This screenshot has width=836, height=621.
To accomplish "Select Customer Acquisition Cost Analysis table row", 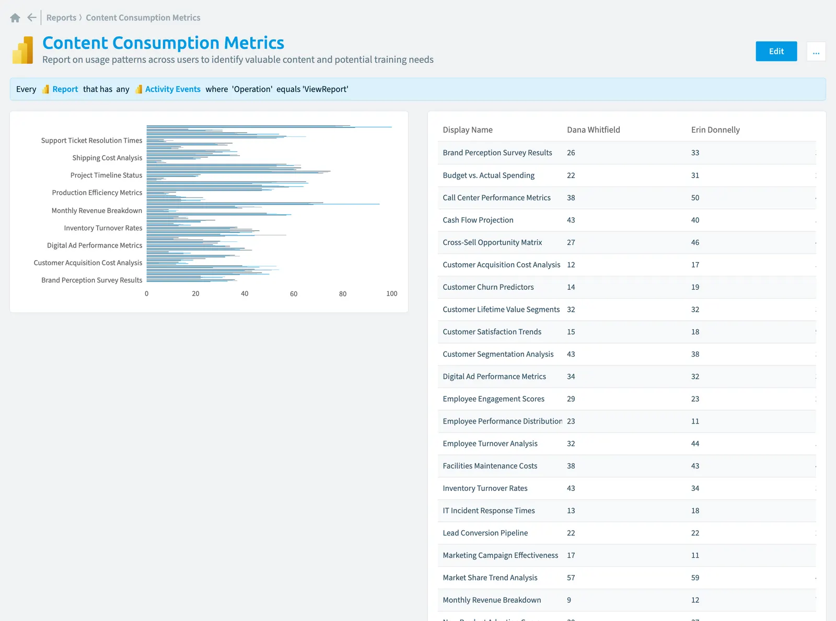I will pos(626,265).
